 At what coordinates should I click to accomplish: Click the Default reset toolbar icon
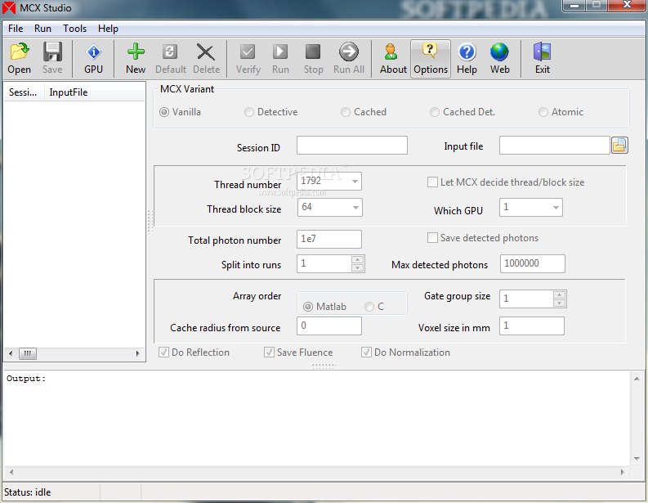point(170,58)
